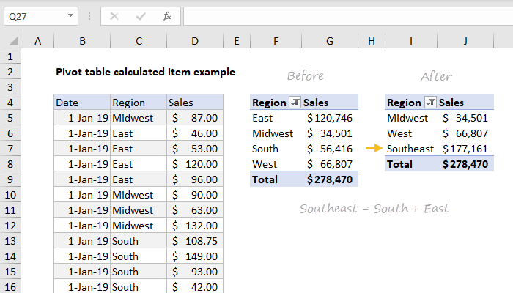This screenshot has height=293, width=513.
Task: Open Region filter dropdown in Before pivot table
Action: tap(295, 103)
